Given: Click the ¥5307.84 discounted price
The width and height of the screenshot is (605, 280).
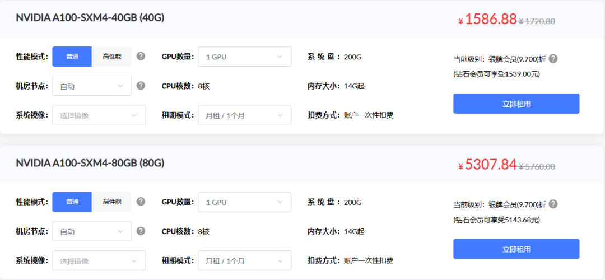Looking at the screenshot, I should [x=487, y=164].
